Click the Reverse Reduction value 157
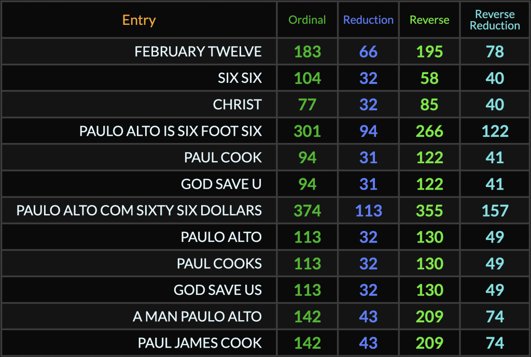 pyautogui.click(x=495, y=210)
